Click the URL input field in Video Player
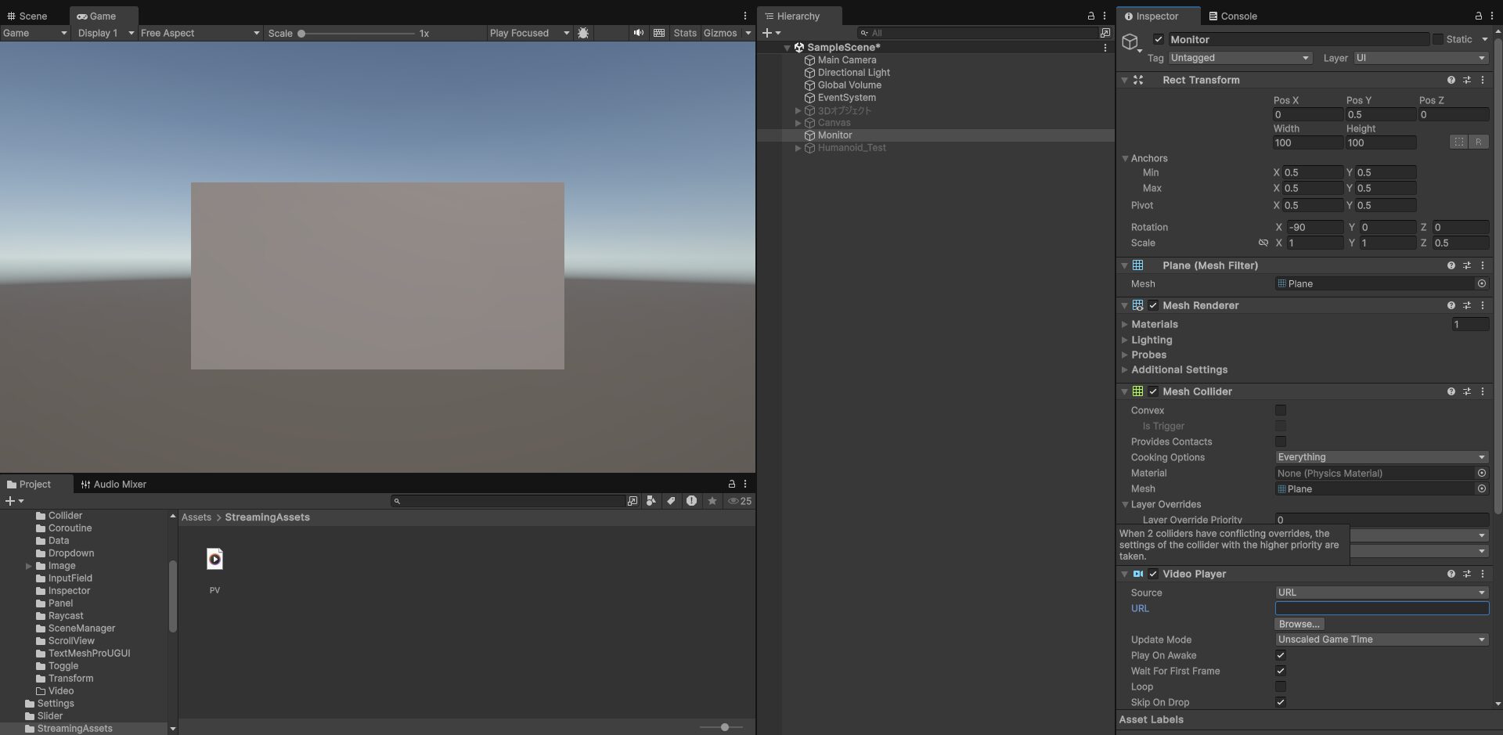This screenshot has width=1503, height=735. point(1381,608)
